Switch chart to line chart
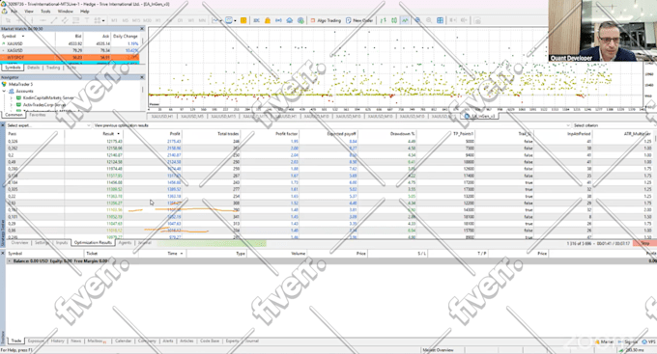 405,20
